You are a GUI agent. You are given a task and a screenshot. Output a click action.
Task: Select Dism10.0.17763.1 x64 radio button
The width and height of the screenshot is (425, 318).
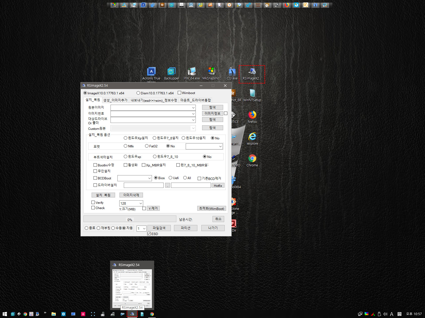coord(155,93)
